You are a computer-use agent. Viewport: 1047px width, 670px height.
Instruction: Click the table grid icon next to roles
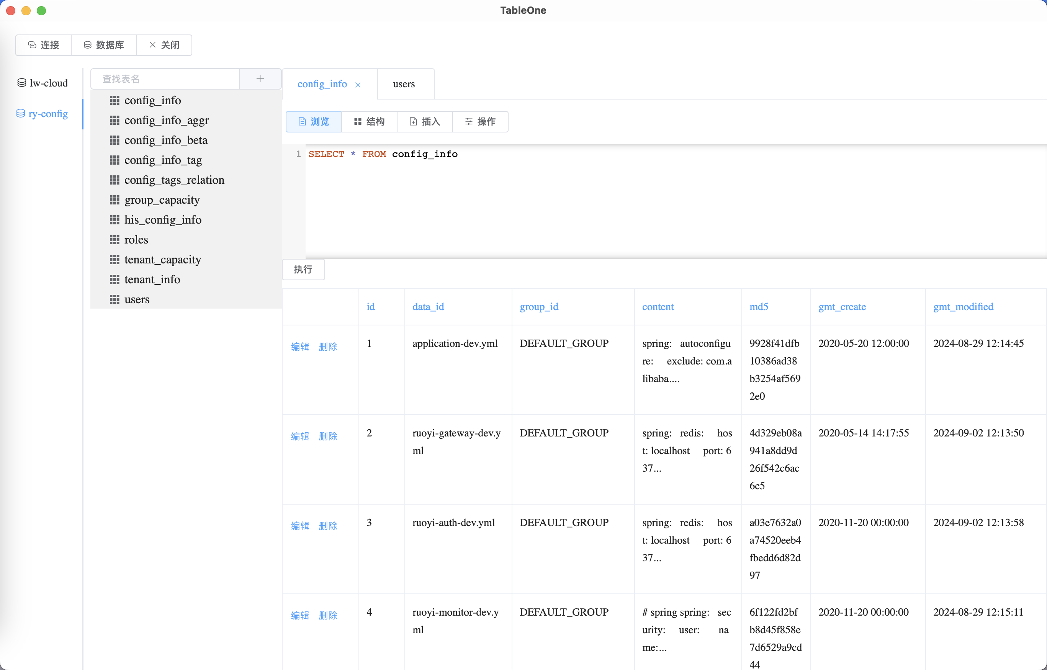(x=115, y=240)
